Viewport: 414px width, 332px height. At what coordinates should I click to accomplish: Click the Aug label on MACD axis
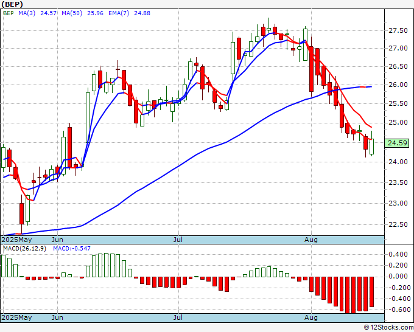[311, 317]
